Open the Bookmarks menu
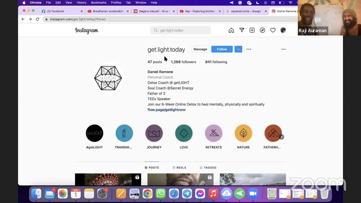 (x=99, y=3)
